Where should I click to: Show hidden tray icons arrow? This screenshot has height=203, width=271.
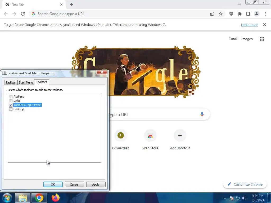(225, 198)
